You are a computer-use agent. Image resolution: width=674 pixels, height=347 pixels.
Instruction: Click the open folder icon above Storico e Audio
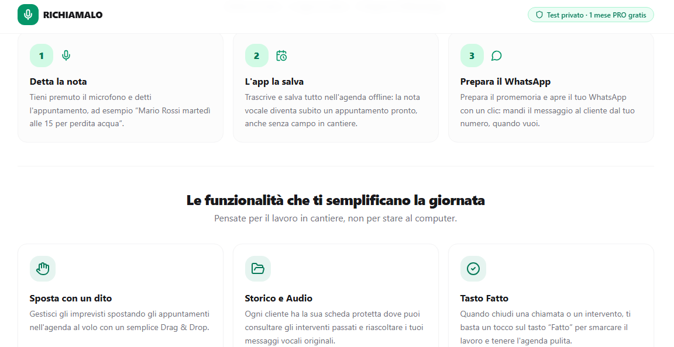click(x=258, y=269)
